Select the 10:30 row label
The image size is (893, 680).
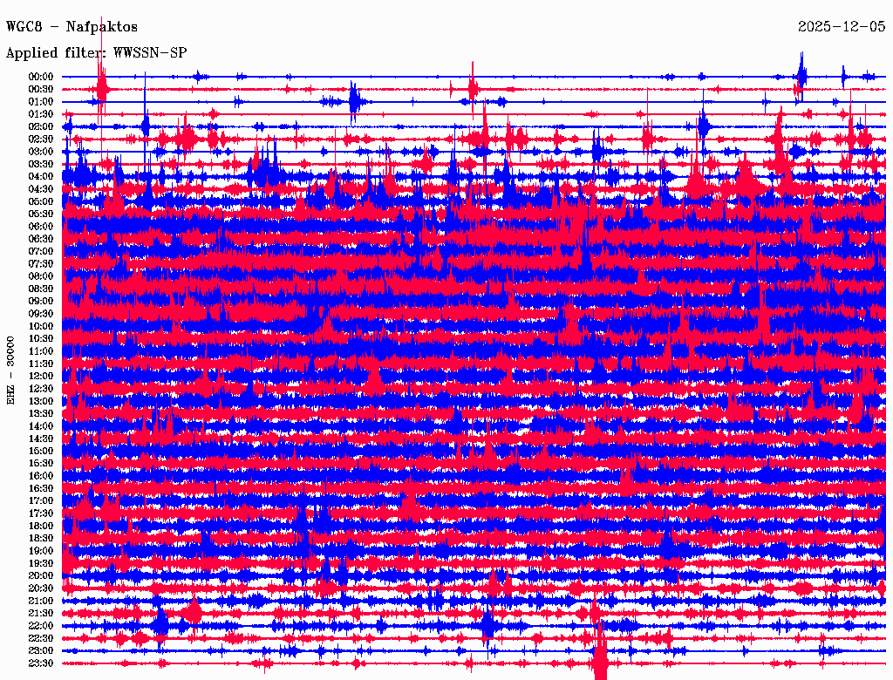(x=41, y=338)
